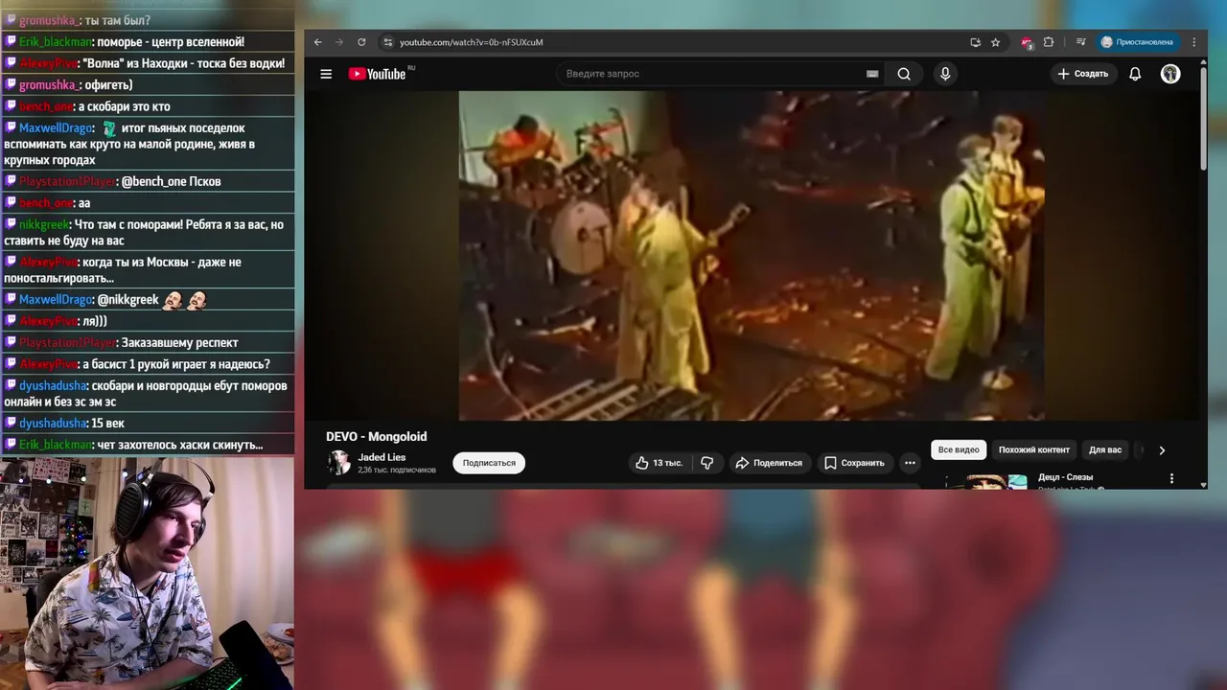The height and width of the screenshot is (690, 1227).
Task: Click the install app icon in address bar
Action: tap(975, 42)
